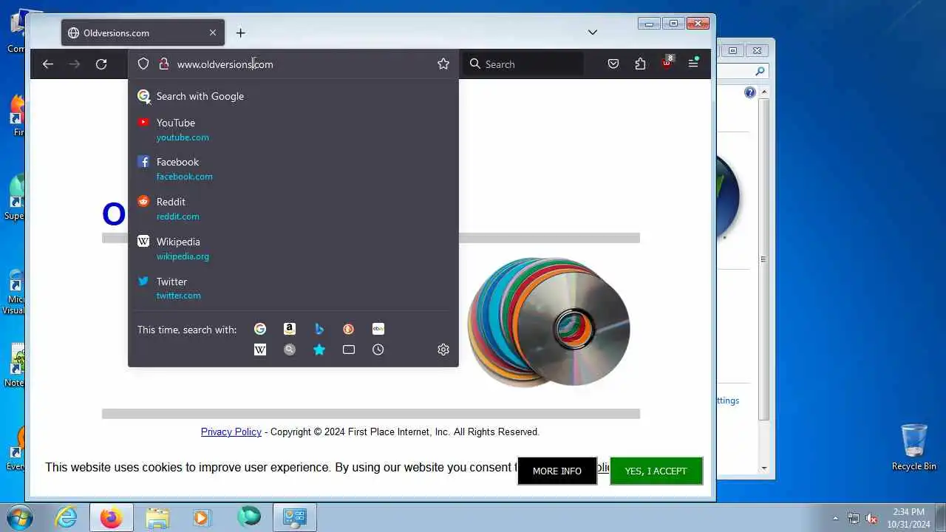
Task: Select the Twitter suggestion
Action: coord(293,288)
